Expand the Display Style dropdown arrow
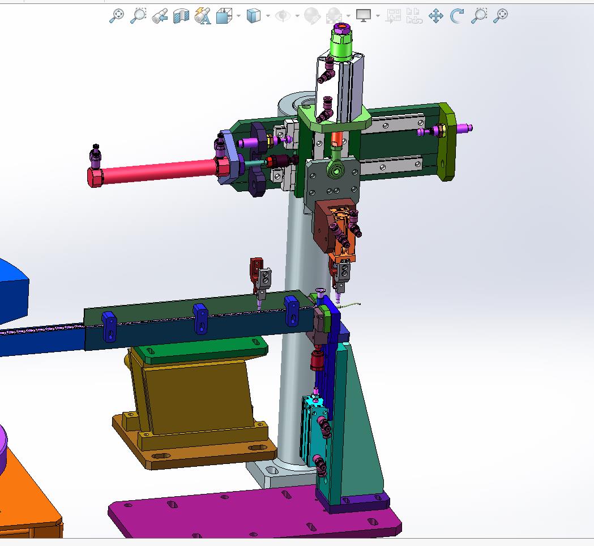The width and height of the screenshot is (594, 546). (268, 16)
